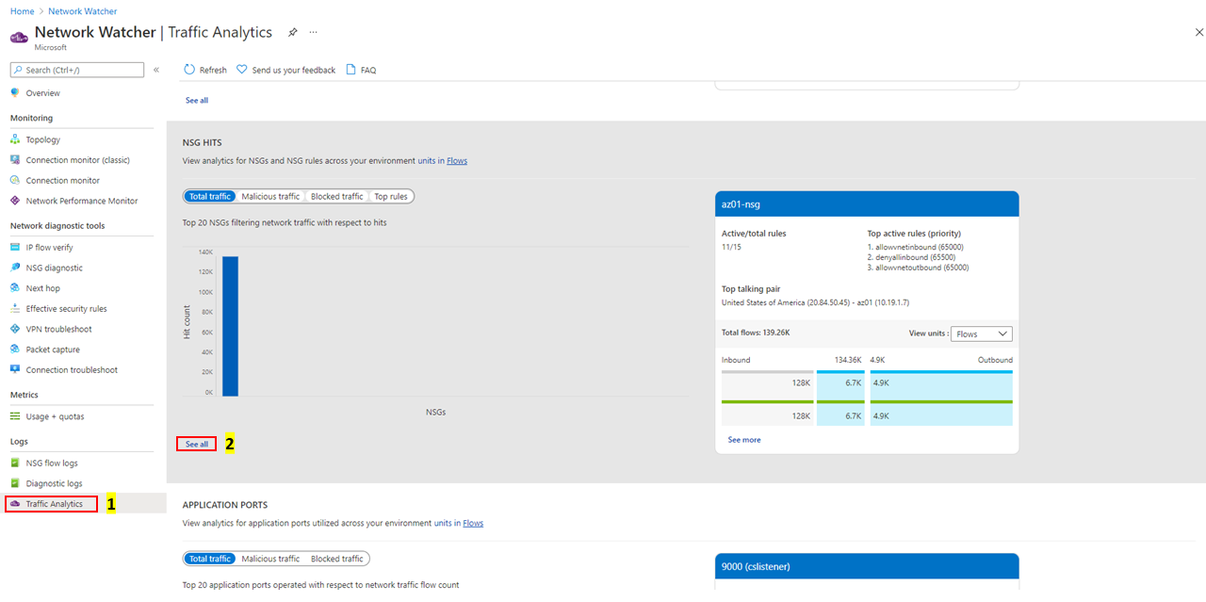Viewport: 1206px width, 602px height.
Task: Click the Refresh icon in the toolbar
Action: click(x=189, y=70)
